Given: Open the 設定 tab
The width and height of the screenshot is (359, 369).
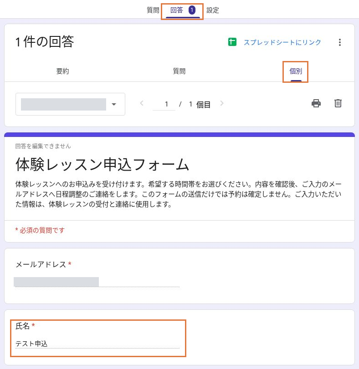Looking at the screenshot, I should 213,10.
